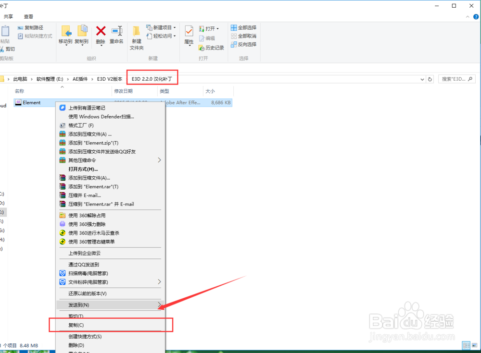Switch to large icons view in status bar
The width and height of the screenshot is (481, 353).
(475, 345)
